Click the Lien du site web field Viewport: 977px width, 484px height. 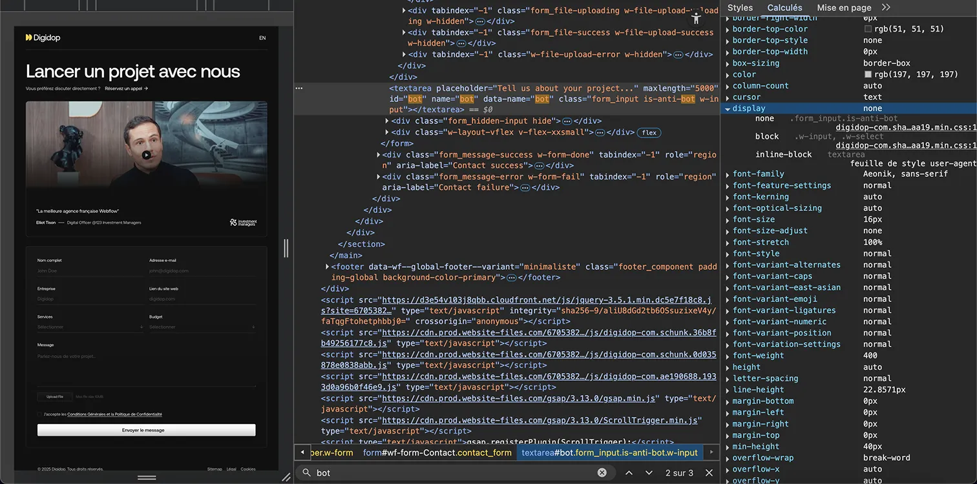(202, 299)
